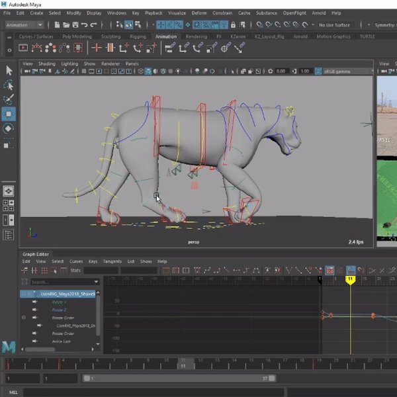Expand the LionRIG node in Graph Editor

click(x=24, y=293)
